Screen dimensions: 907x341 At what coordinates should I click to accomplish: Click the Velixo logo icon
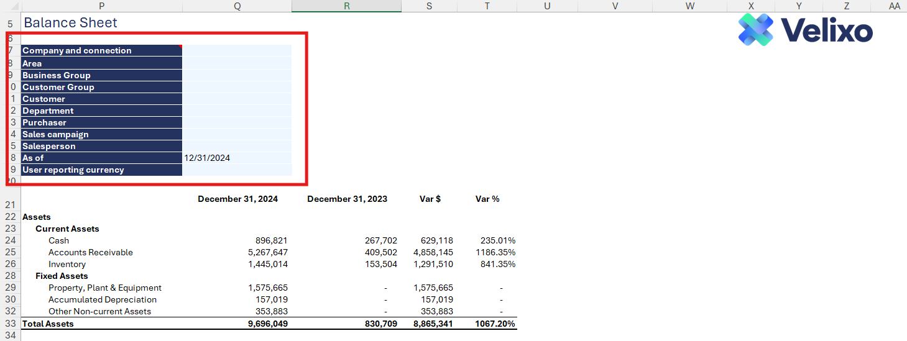pyautogui.click(x=755, y=29)
